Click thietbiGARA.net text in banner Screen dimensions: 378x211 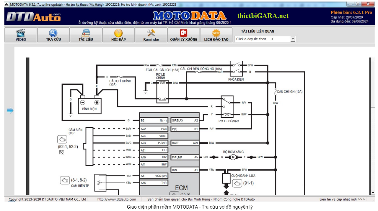pyautogui.click(x=263, y=16)
